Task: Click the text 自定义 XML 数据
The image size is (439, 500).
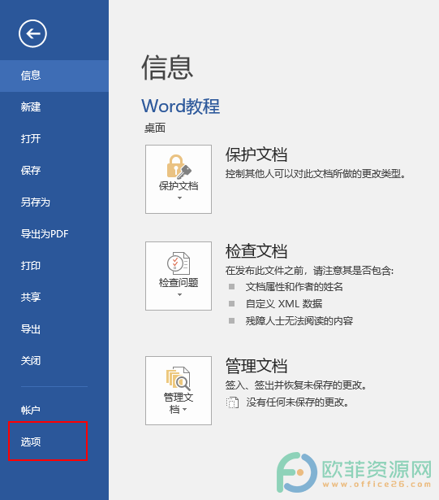Action: 284,303
